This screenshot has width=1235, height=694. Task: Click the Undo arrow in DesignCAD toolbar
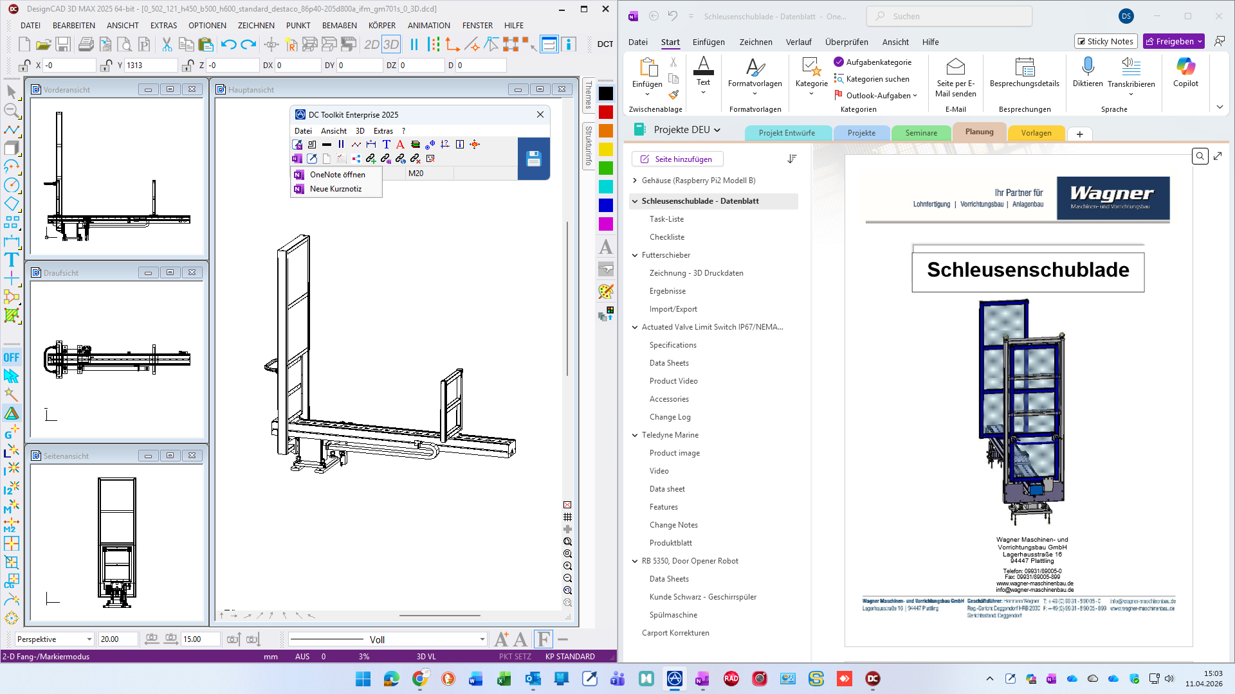click(228, 44)
